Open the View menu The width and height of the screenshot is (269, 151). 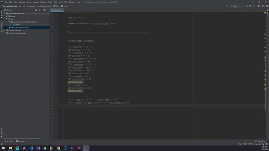point(16,2)
